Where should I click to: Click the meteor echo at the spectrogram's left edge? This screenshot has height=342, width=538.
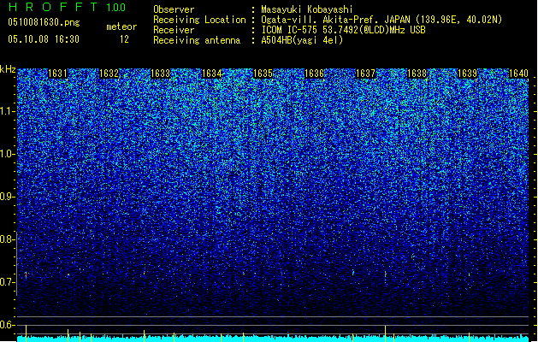point(26,275)
